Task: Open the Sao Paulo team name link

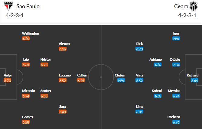Action: tap(28, 6)
